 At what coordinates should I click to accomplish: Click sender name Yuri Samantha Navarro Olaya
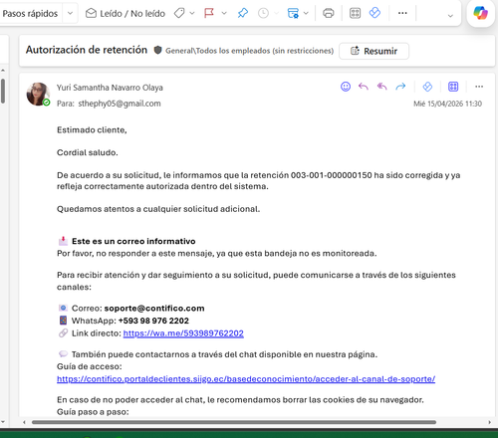tap(110, 88)
